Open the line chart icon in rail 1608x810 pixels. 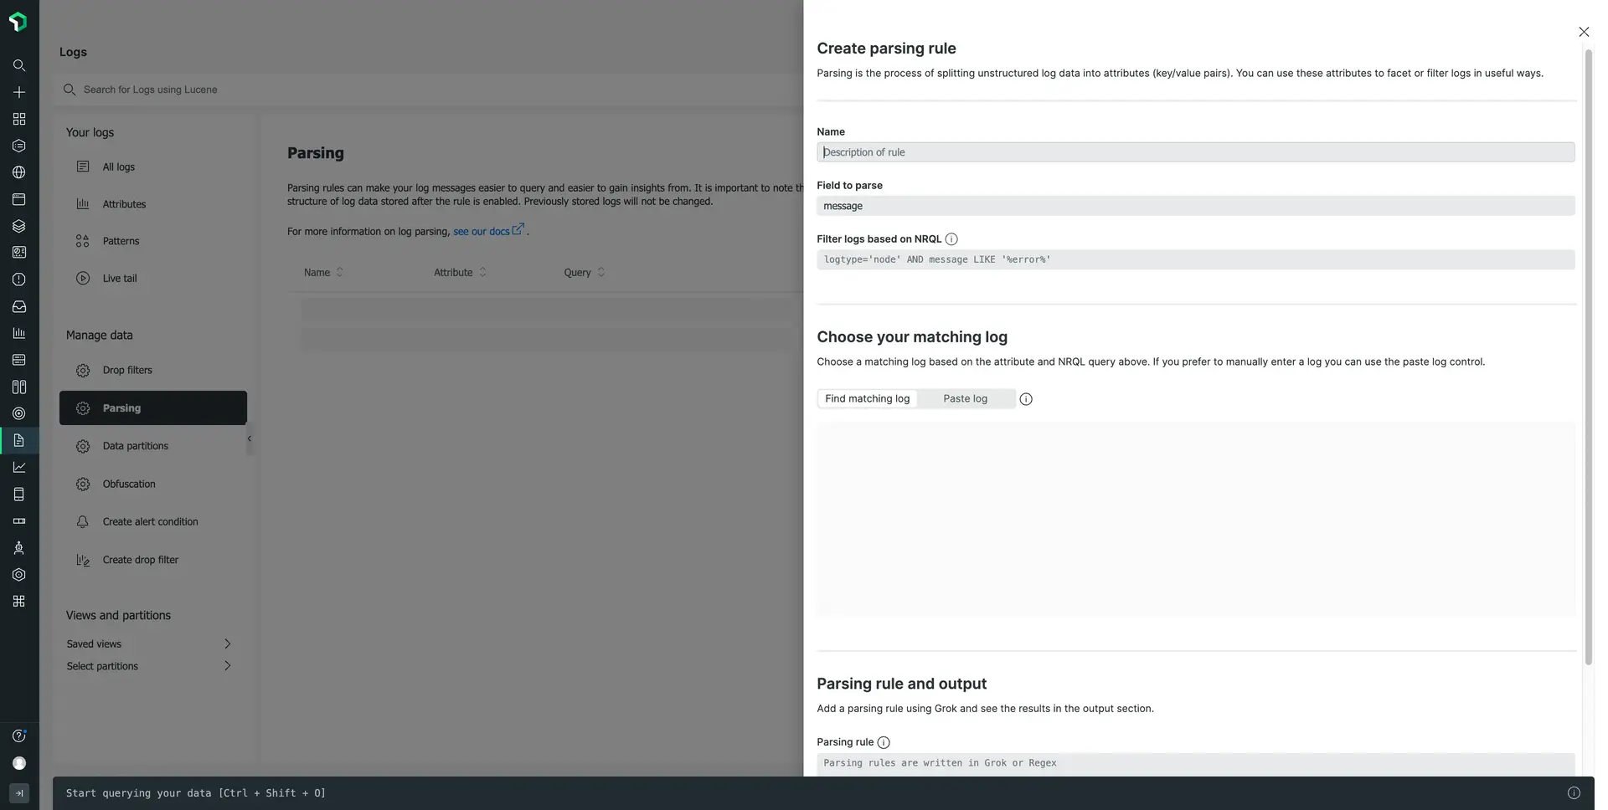point(19,467)
